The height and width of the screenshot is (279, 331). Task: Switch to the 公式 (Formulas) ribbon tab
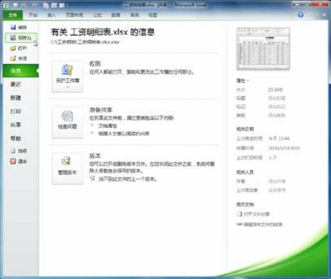tap(97, 15)
